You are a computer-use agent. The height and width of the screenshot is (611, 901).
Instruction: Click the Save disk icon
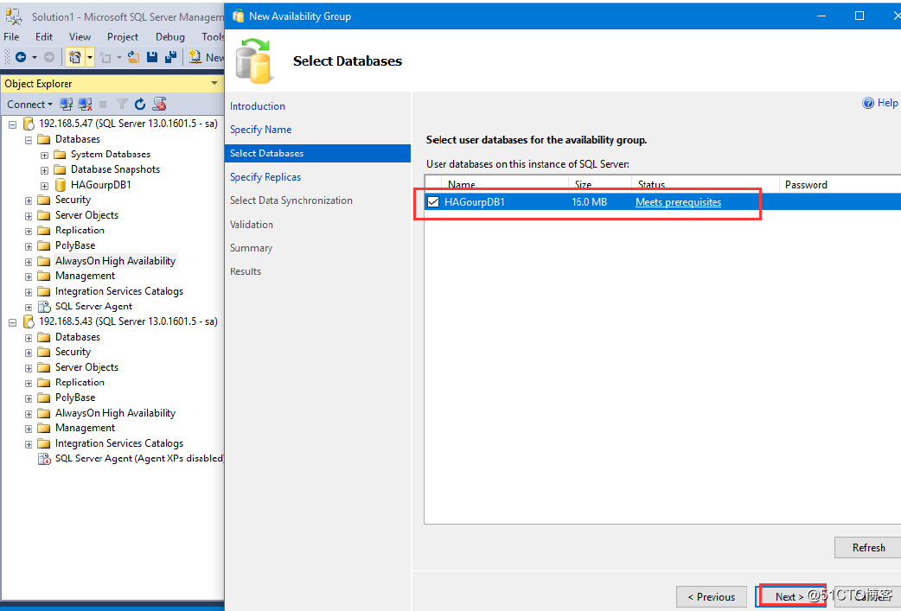click(151, 57)
